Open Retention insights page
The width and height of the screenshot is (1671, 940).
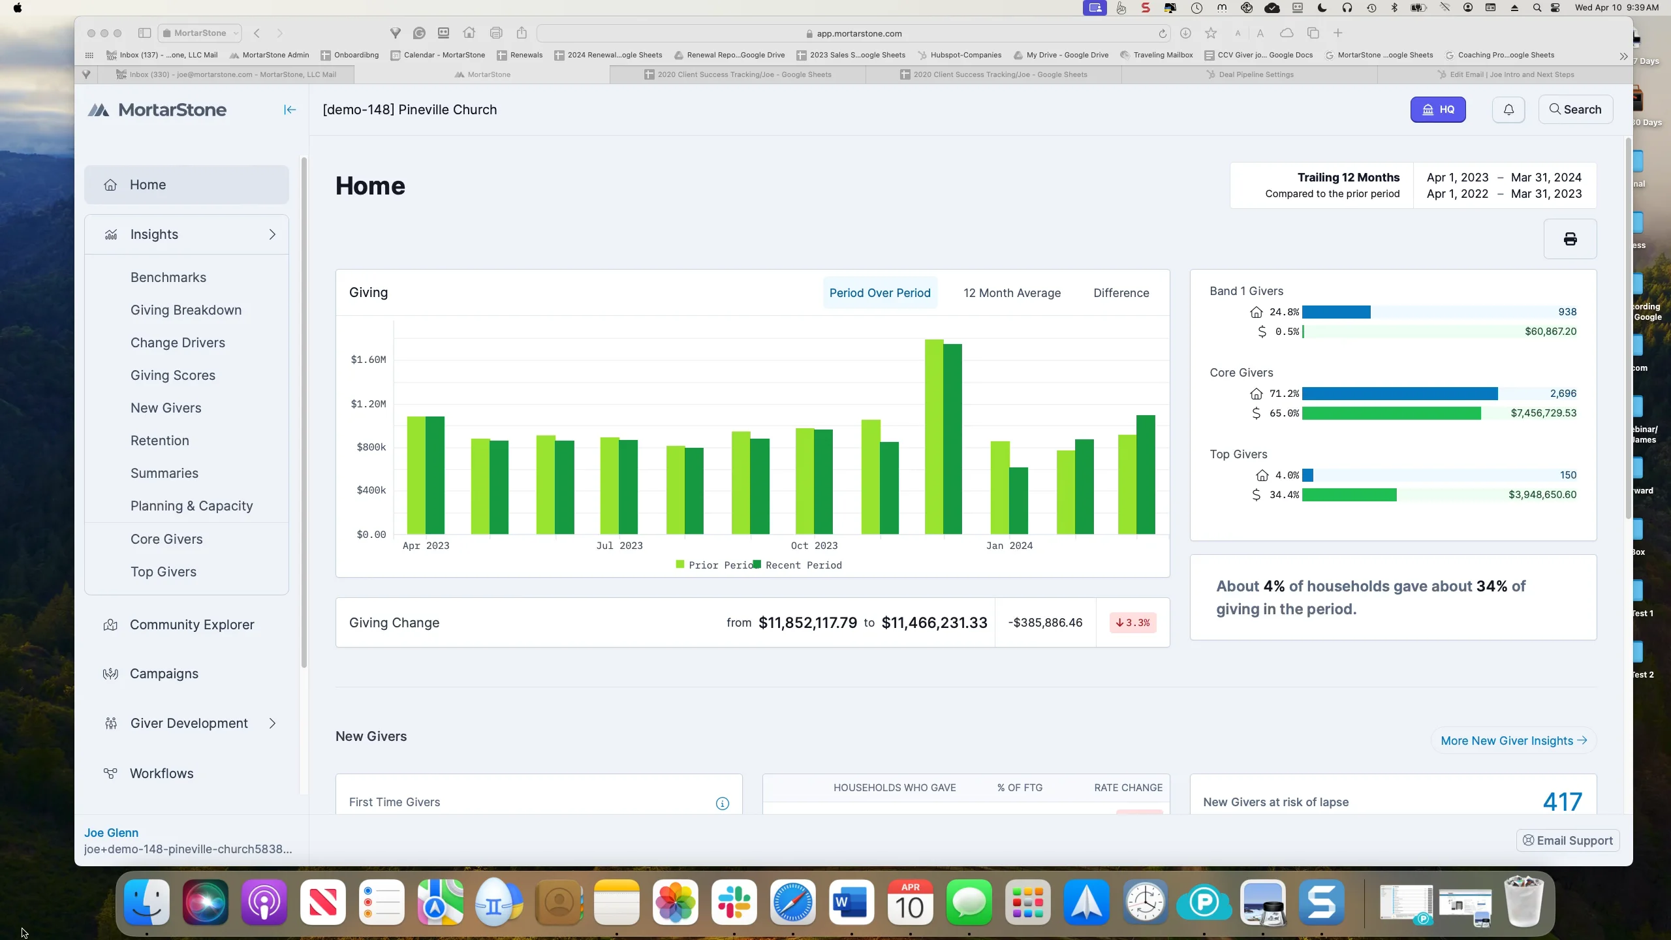point(160,441)
